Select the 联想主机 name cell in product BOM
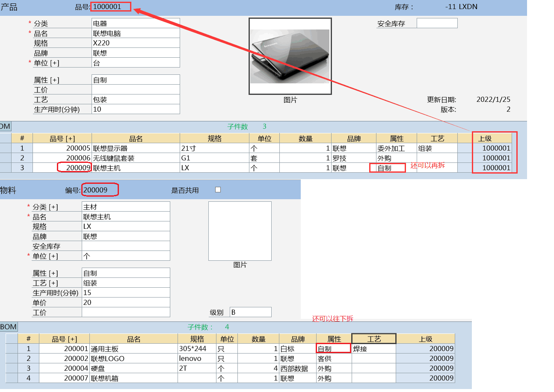 point(136,168)
